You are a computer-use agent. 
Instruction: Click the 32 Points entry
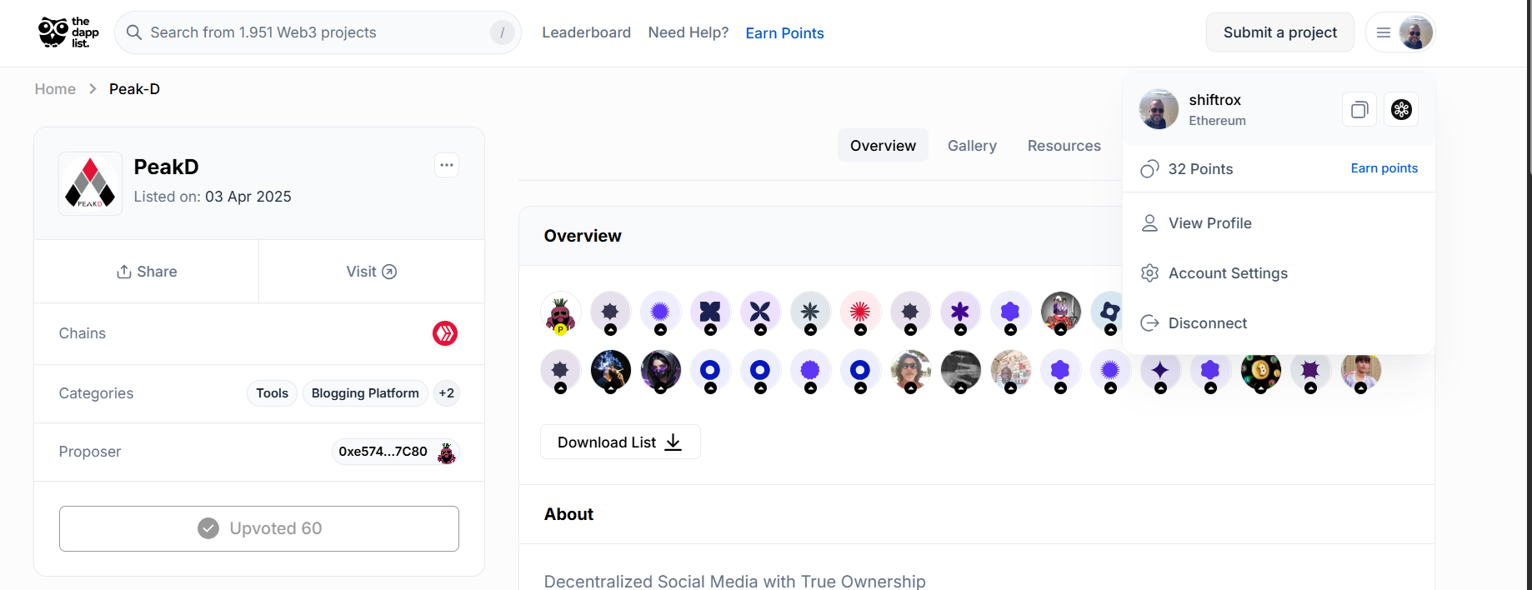click(1187, 169)
